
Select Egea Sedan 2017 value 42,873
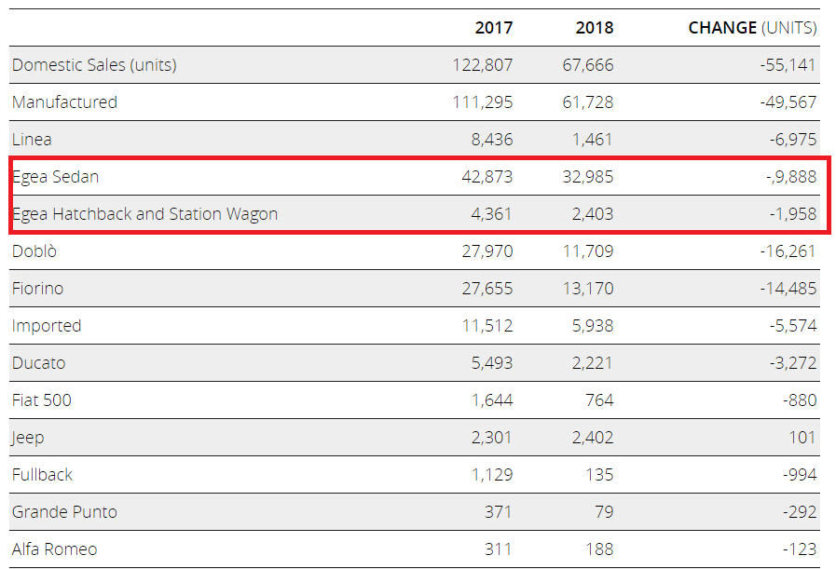click(x=487, y=177)
